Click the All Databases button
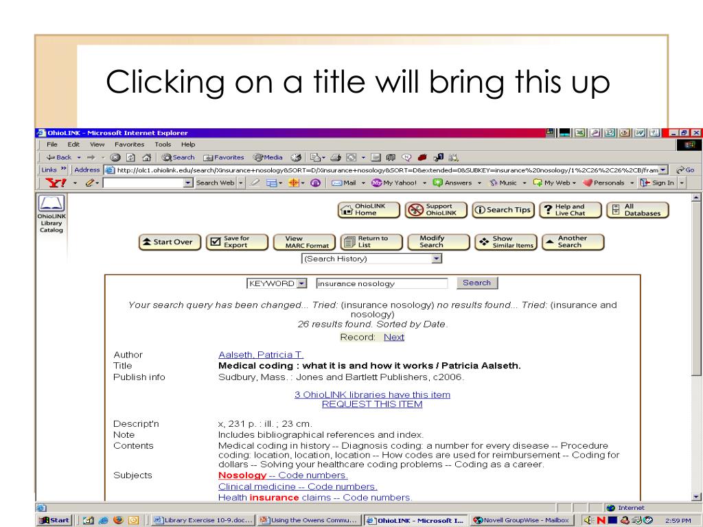Image resolution: width=703 pixels, height=527 pixels. click(638, 210)
